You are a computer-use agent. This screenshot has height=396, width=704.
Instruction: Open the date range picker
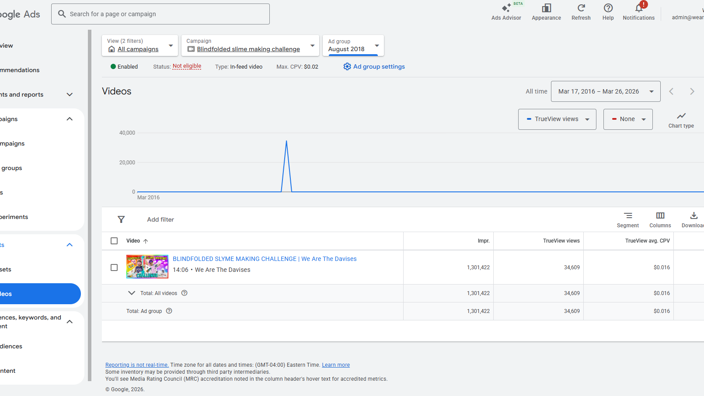click(606, 91)
